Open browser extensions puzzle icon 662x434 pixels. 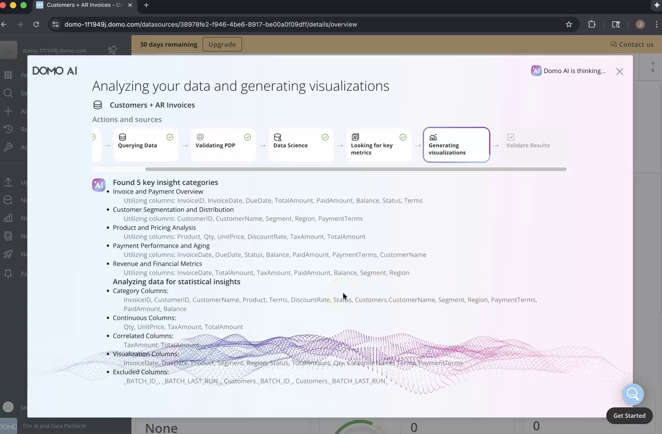coord(592,24)
